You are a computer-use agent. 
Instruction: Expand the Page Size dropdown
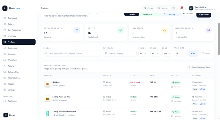click(x=181, y=53)
